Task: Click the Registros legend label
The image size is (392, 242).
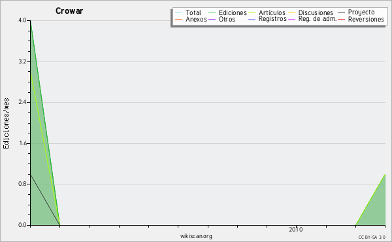Action: tap(272, 19)
